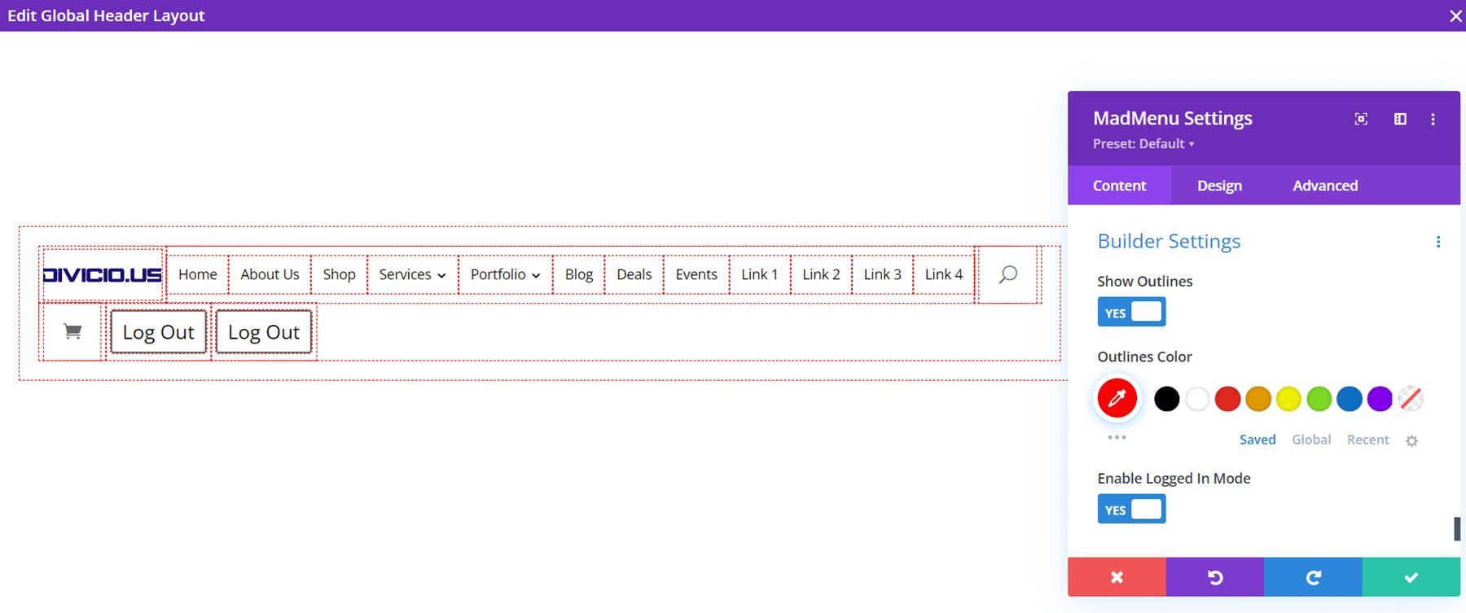Switch to the Content tab
1466x613 pixels.
click(x=1119, y=186)
